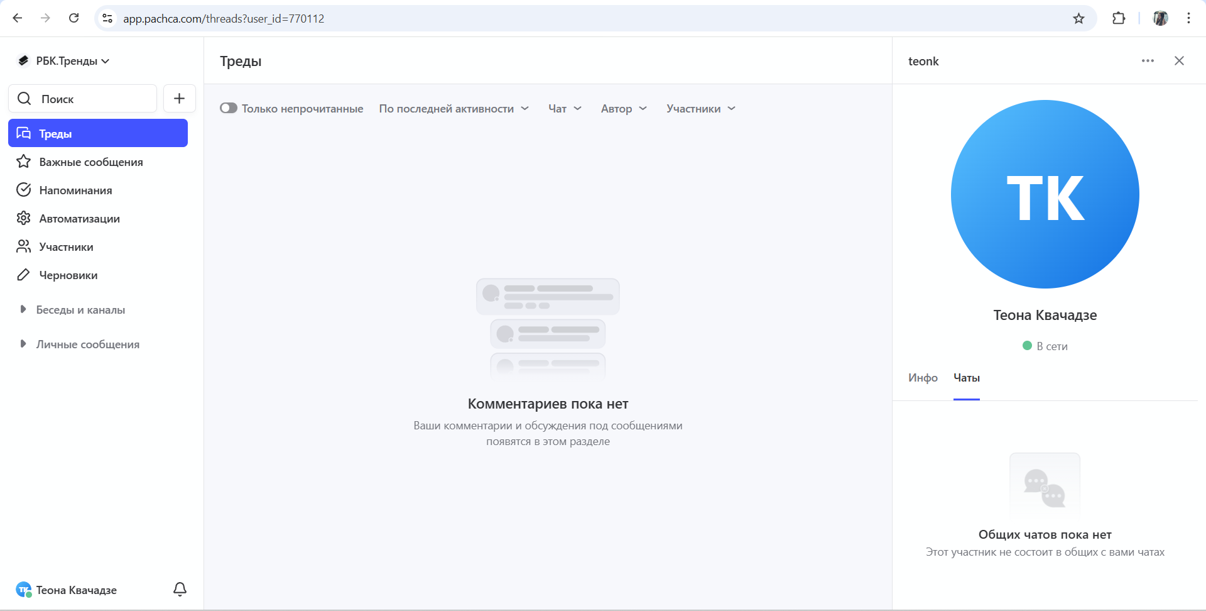
Task: Click the address bar URL
Action: pyautogui.click(x=224, y=19)
